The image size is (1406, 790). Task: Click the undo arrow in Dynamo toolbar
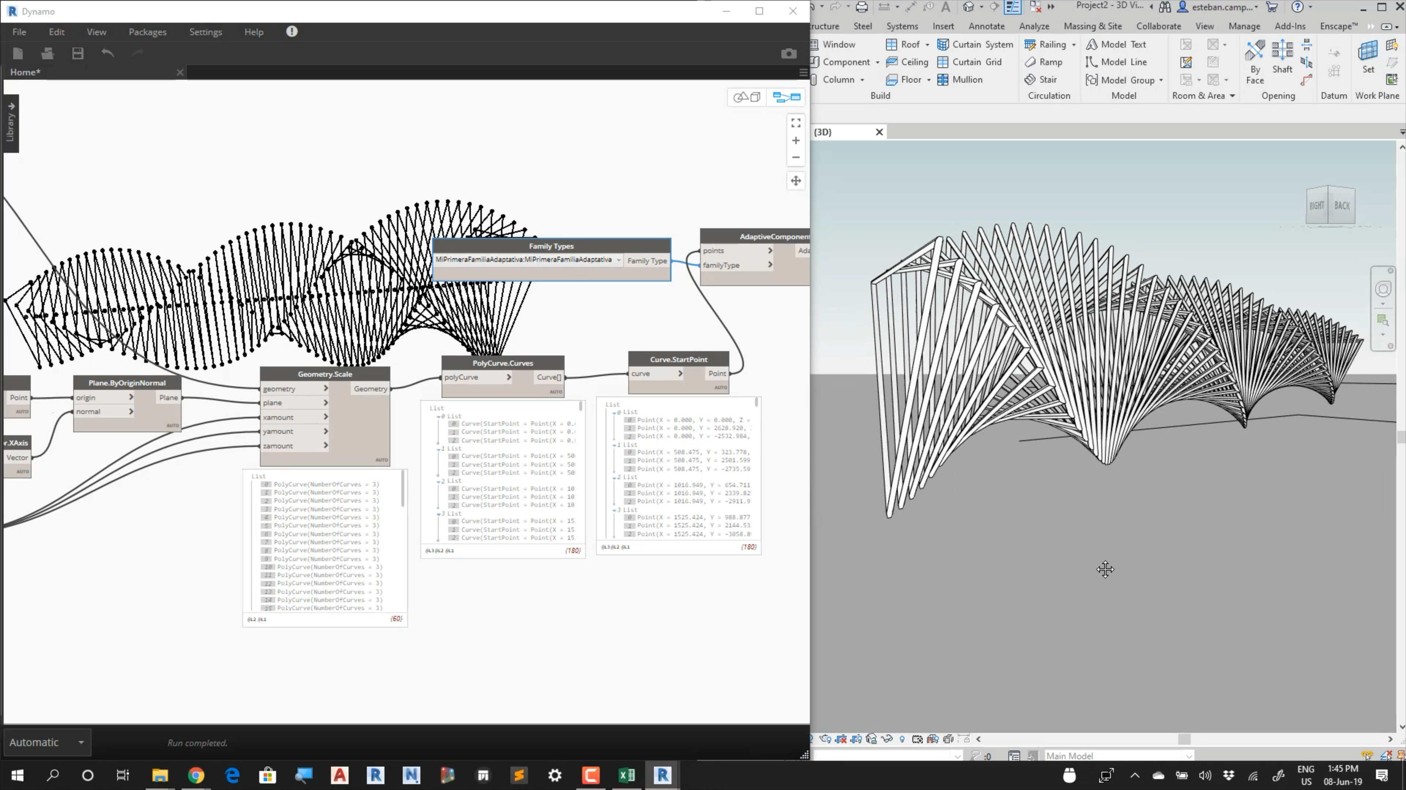click(108, 53)
